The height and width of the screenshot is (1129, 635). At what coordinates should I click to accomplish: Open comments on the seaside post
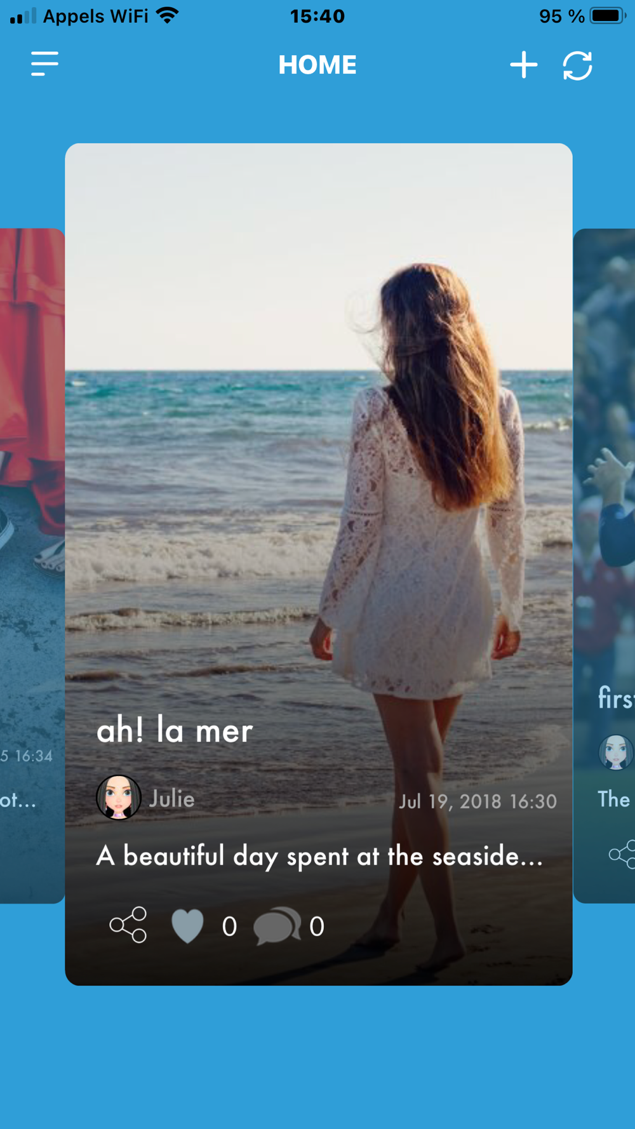point(277,926)
